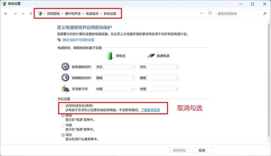271x156 pixels.
Task: Click the UAC shield icon before 更改当前不可用的设置
Action: tap(59, 40)
